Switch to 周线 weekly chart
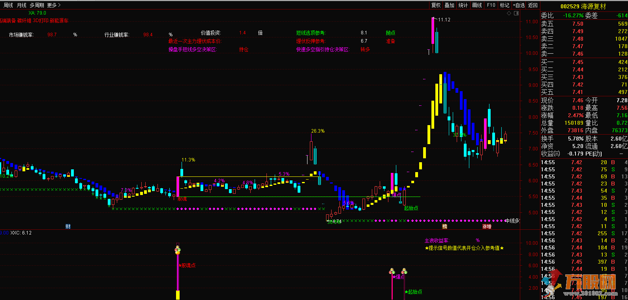The height and width of the screenshot is (300, 628). tap(8, 5)
